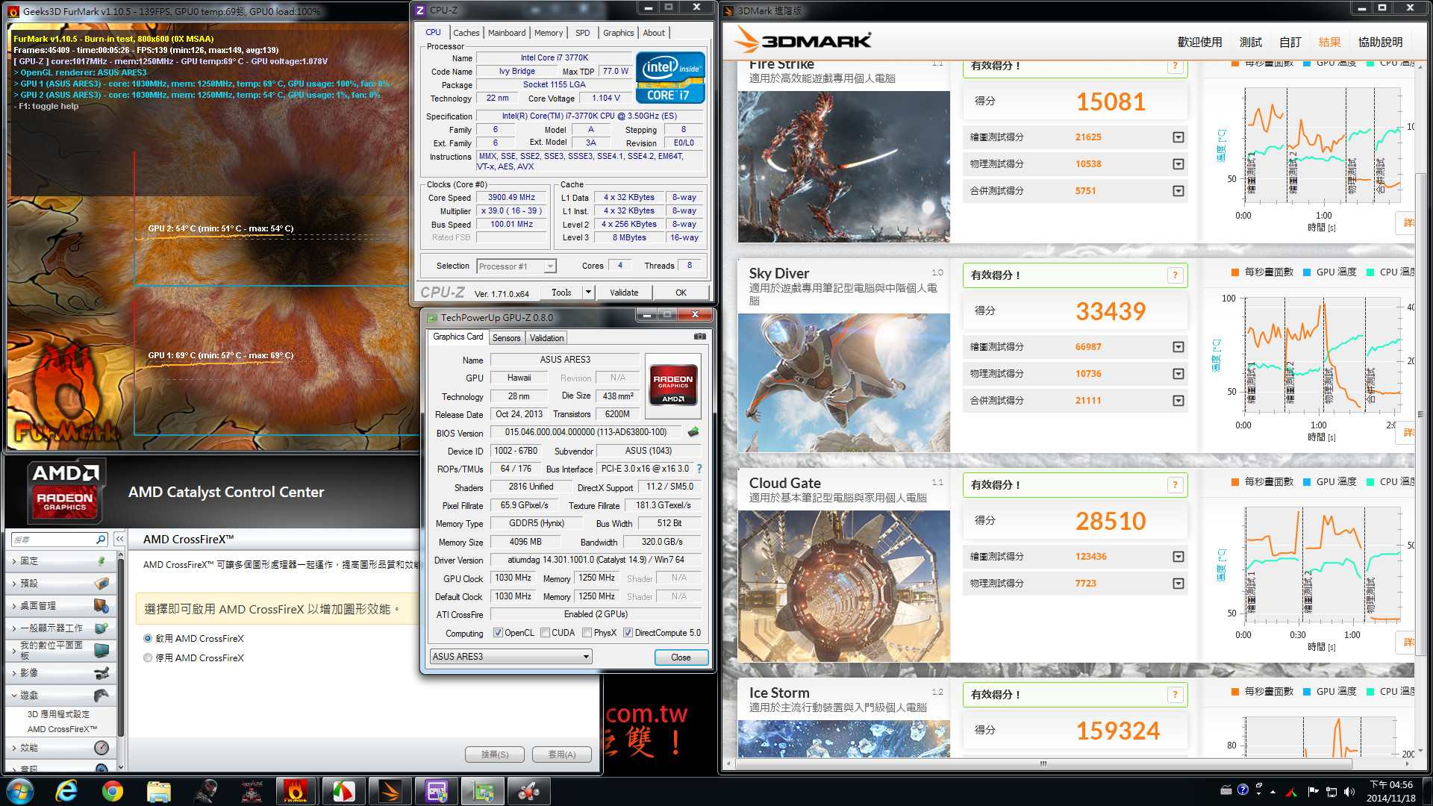
Task: Select 3D 應用程式設定 in the Catalyst tree
Action: (58, 714)
